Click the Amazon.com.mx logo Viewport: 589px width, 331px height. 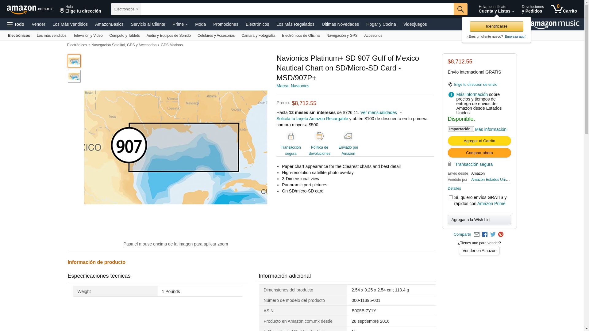click(29, 10)
